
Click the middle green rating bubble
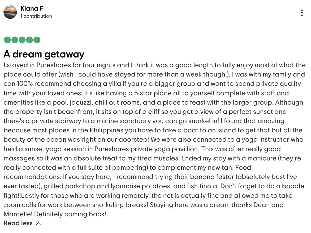pyautogui.click(x=22, y=40)
